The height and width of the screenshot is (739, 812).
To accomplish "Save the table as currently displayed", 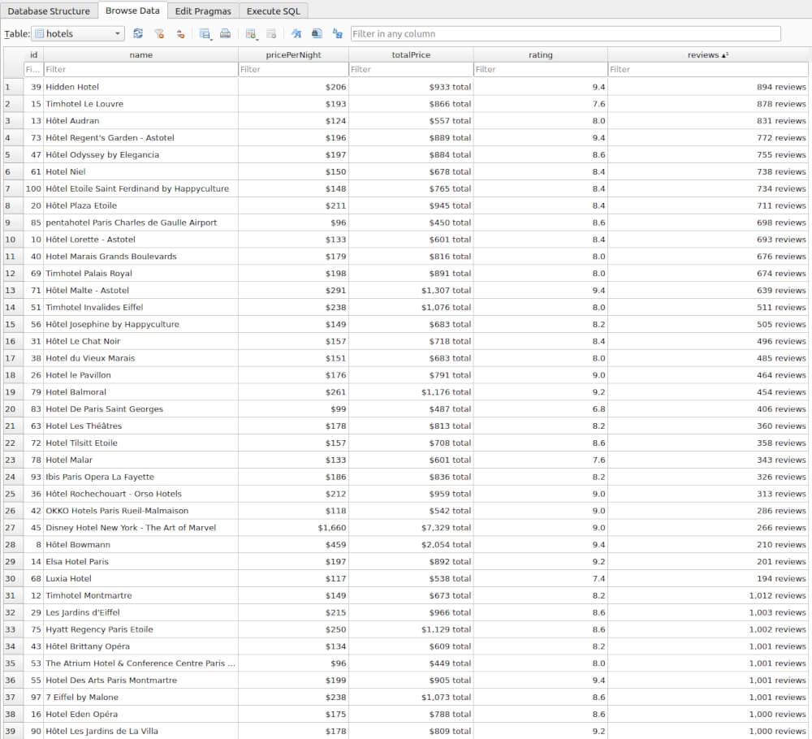I will tap(204, 33).
